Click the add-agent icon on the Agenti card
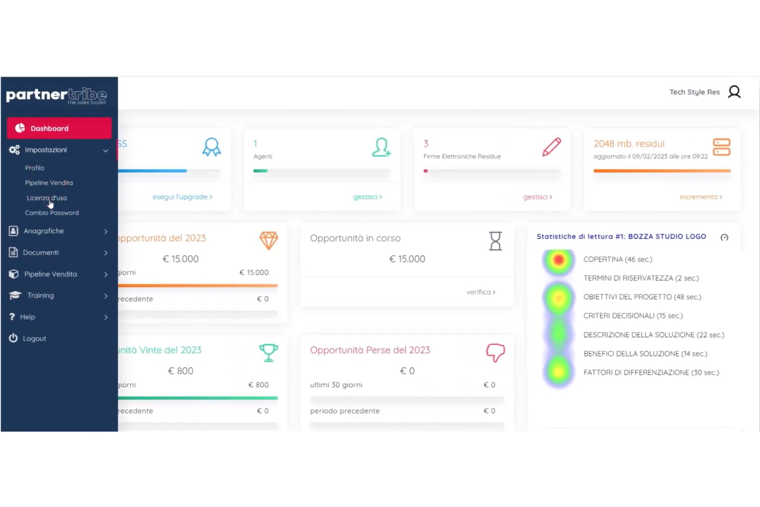Screen dimensions: 760x507 coord(381,147)
